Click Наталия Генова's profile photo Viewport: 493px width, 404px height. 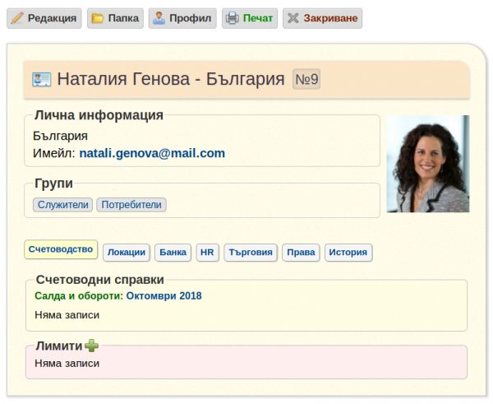(x=427, y=164)
